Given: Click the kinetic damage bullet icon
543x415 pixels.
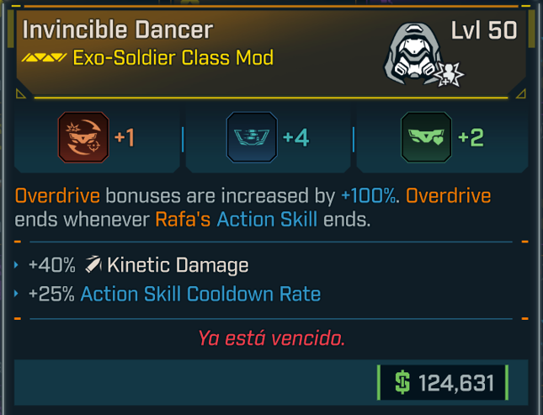Looking at the screenshot, I should pyautogui.click(x=93, y=264).
